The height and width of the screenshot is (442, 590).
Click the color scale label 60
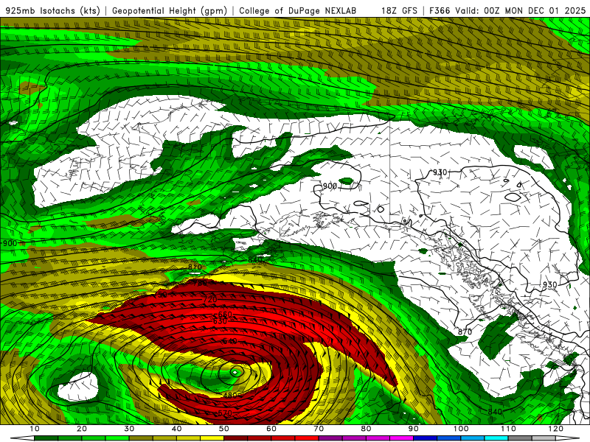pos(271,429)
